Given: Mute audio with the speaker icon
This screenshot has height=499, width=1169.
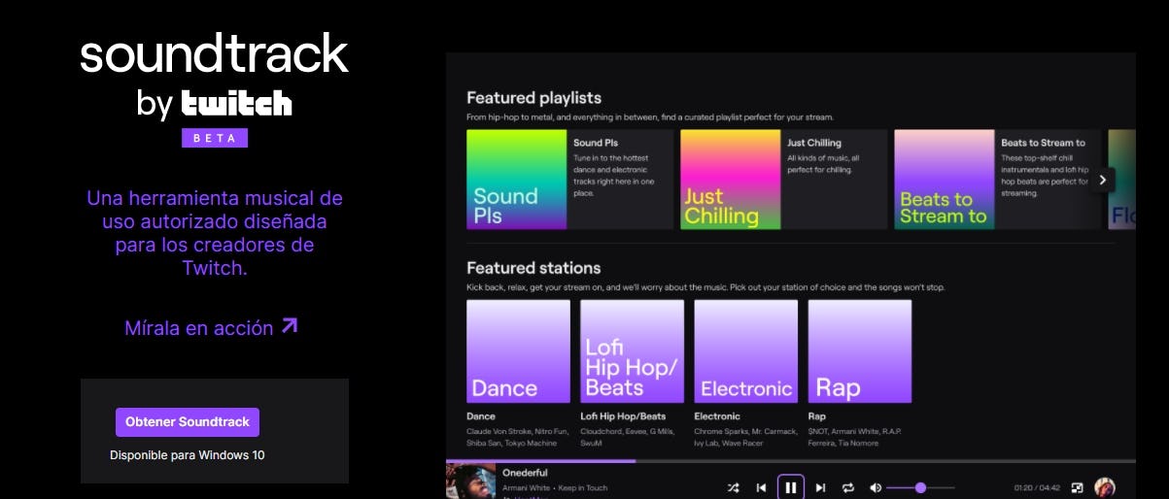Looking at the screenshot, I should (x=876, y=487).
